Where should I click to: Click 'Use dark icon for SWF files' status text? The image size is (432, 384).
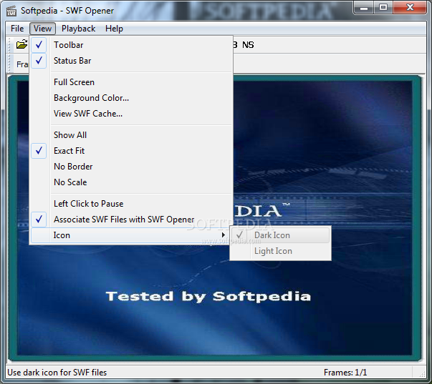click(57, 373)
